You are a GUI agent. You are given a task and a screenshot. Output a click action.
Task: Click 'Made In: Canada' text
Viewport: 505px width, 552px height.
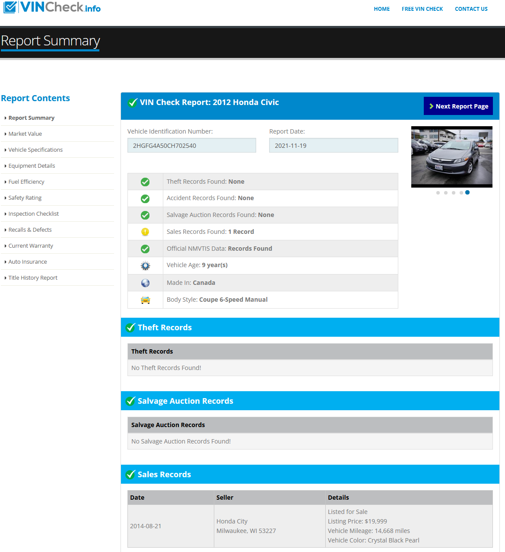pos(191,283)
